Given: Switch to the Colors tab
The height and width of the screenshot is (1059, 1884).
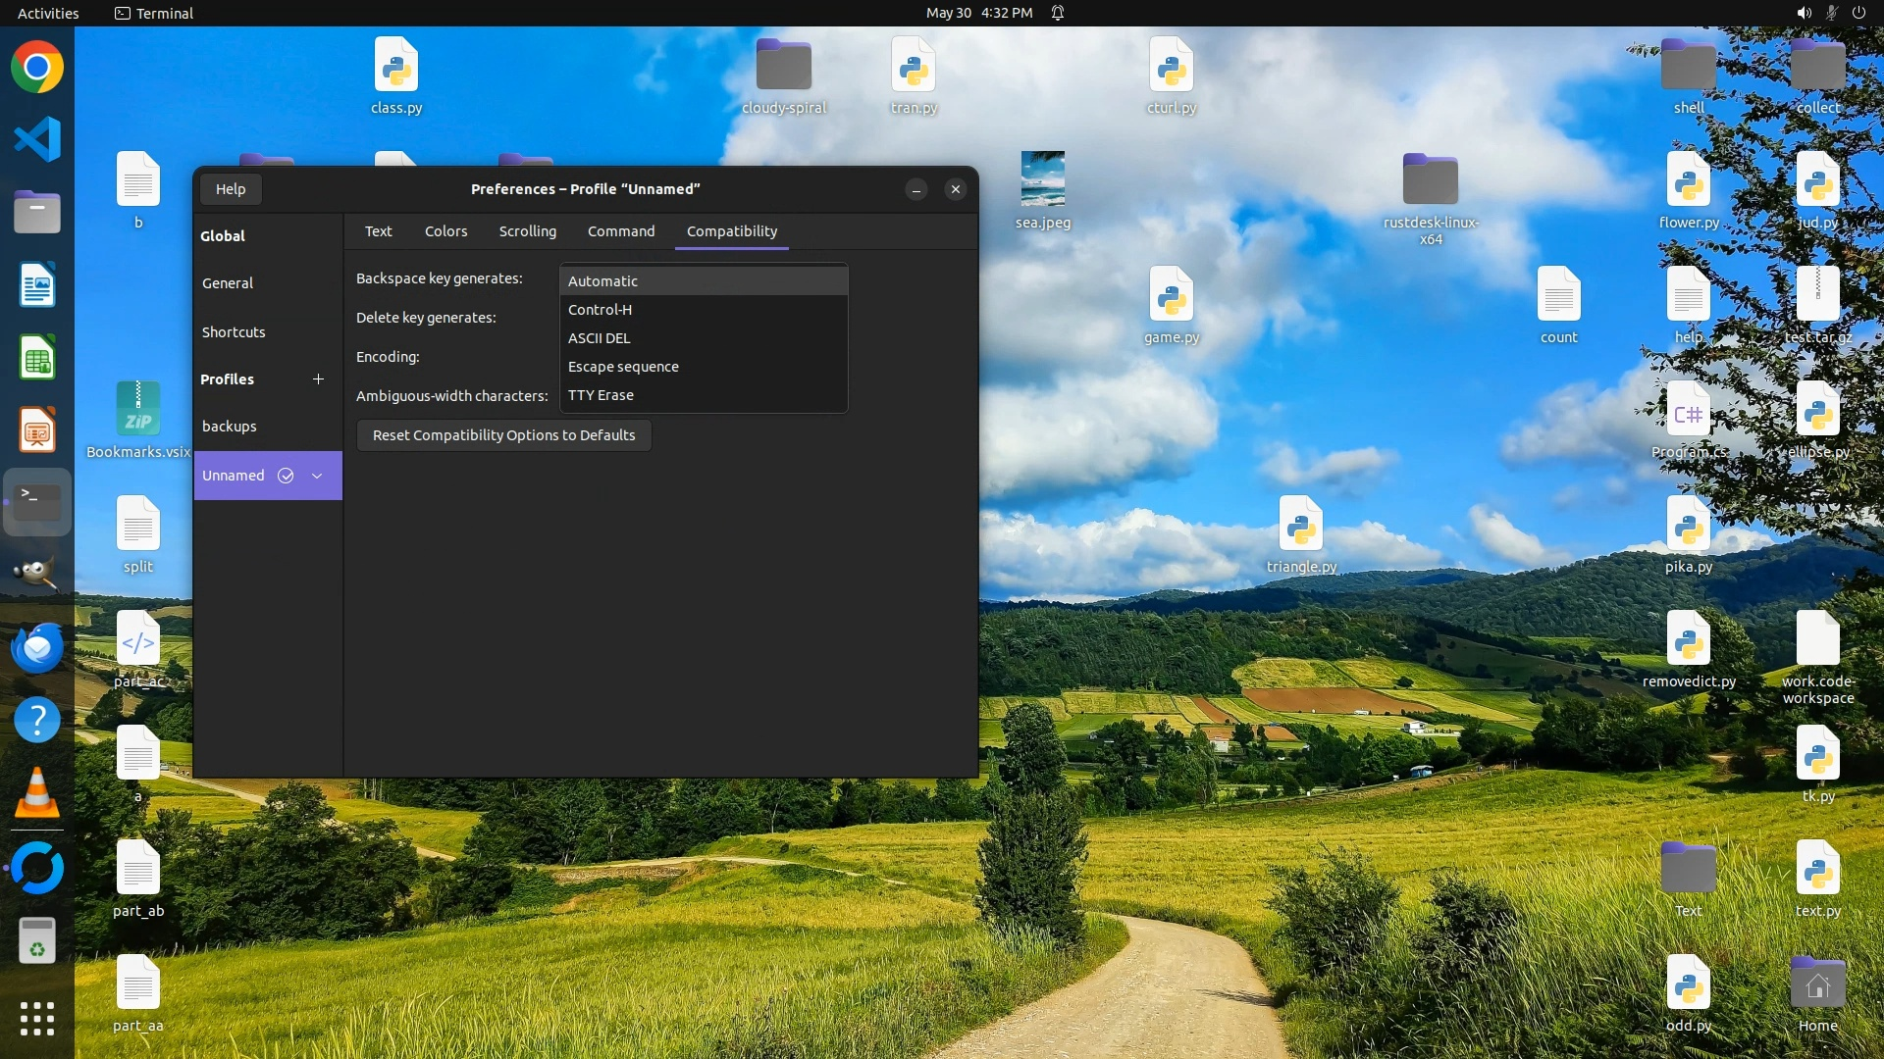Looking at the screenshot, I should (445, 231).
